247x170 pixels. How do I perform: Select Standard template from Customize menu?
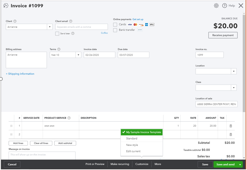(x=131, y=138)
